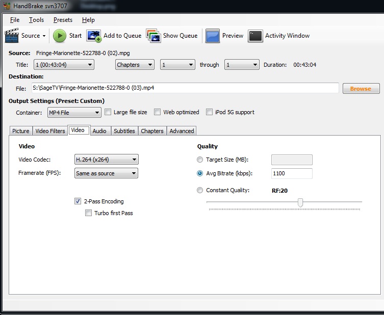
Task: Expand the Container MP4 File dropdown
Action: (74, 113)
